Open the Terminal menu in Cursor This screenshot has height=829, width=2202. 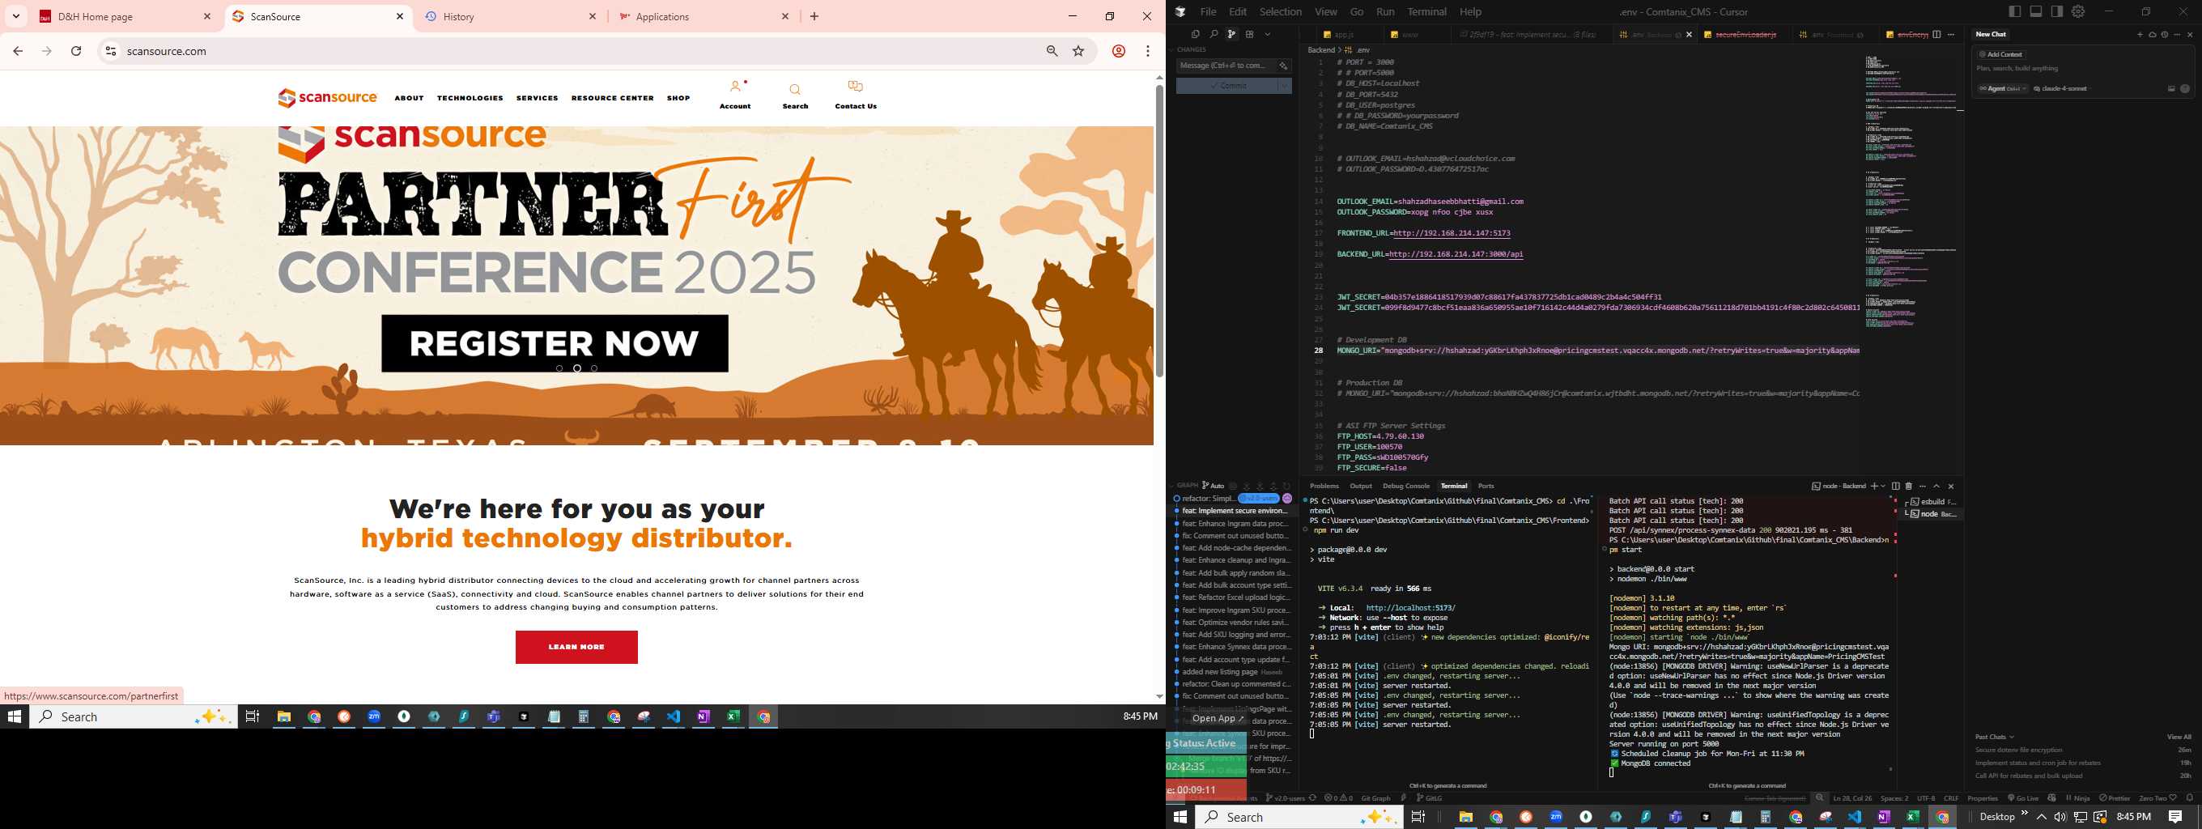point(1426,12)
